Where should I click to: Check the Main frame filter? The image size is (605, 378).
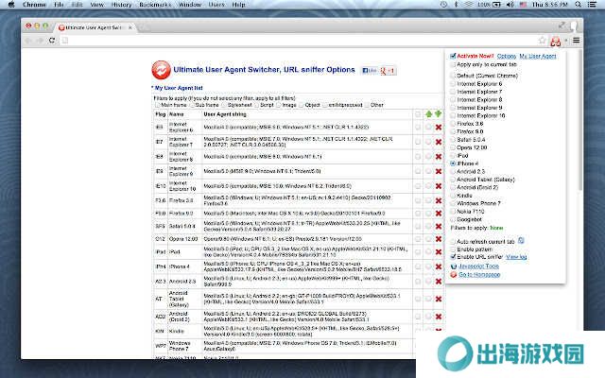158,105
